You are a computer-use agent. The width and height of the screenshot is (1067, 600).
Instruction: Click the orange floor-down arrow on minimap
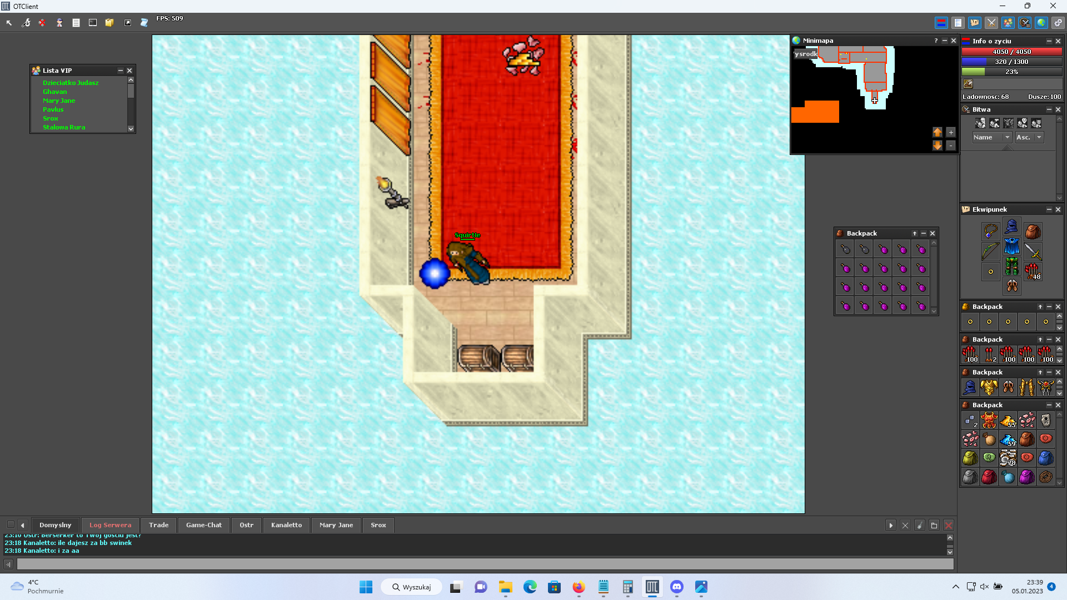point(938,146)
